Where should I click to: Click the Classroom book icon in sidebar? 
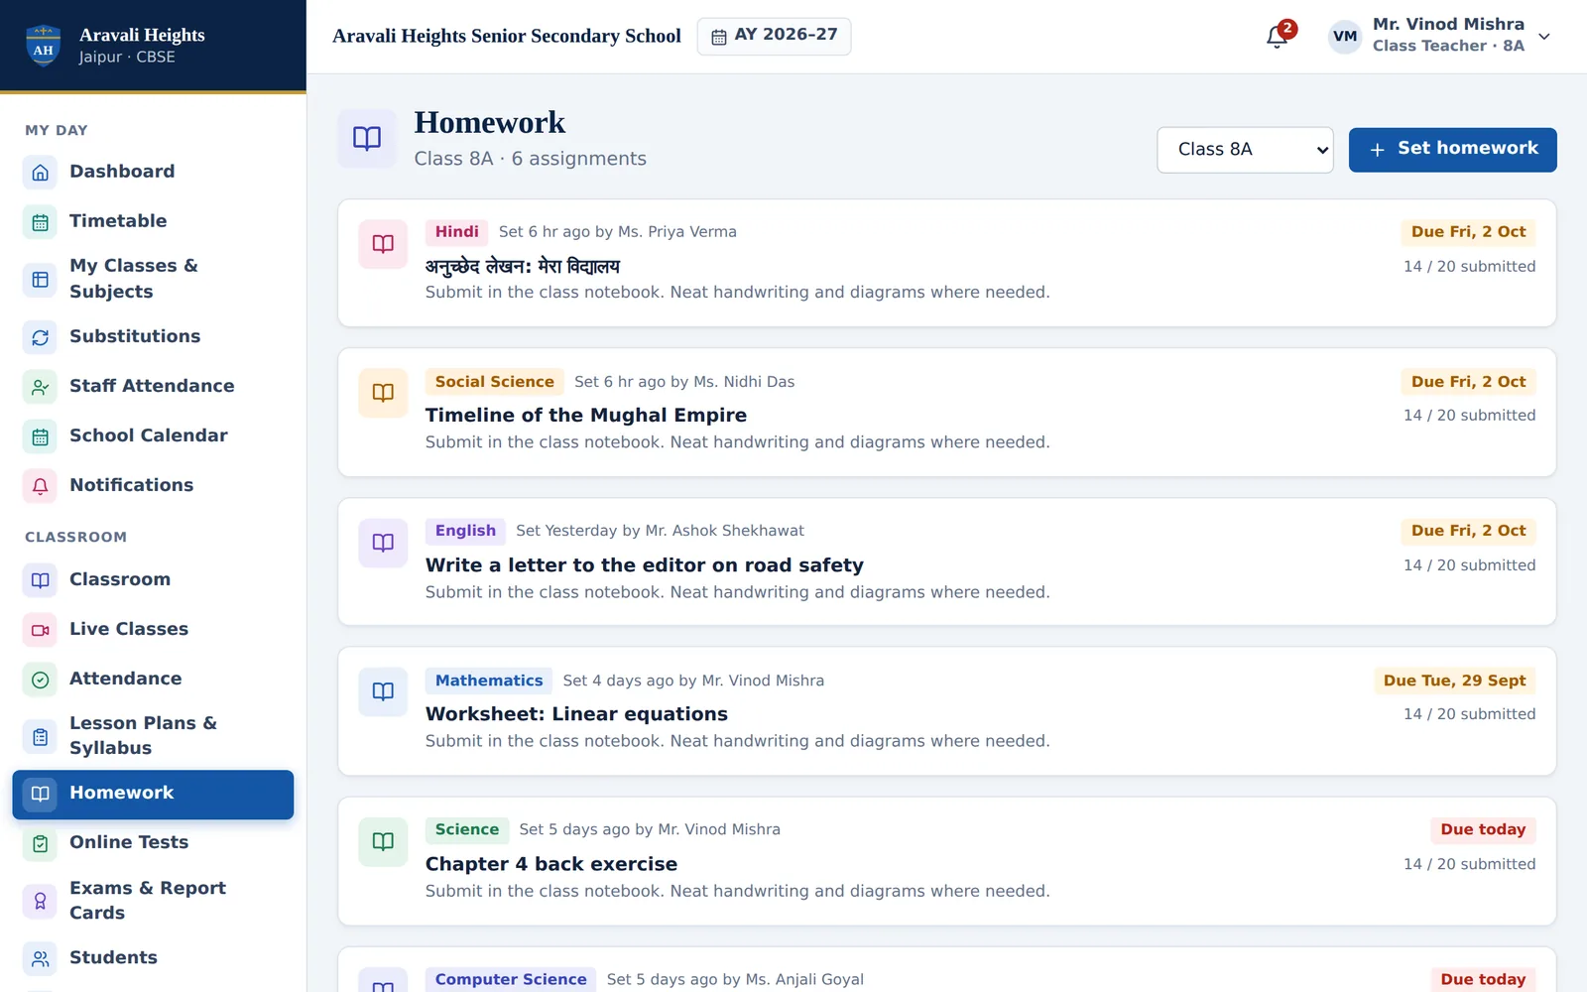[x=40, y=579]
